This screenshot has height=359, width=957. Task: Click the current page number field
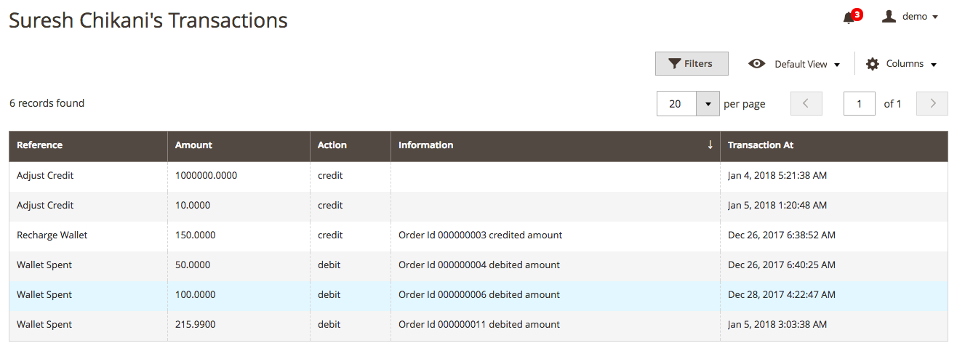[860, 103]
